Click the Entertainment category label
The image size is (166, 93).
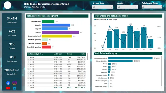click(102, 78)
